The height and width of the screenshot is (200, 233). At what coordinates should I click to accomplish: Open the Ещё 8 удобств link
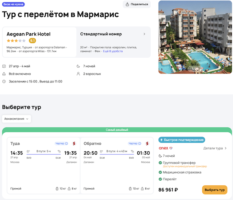click(112, 51)
